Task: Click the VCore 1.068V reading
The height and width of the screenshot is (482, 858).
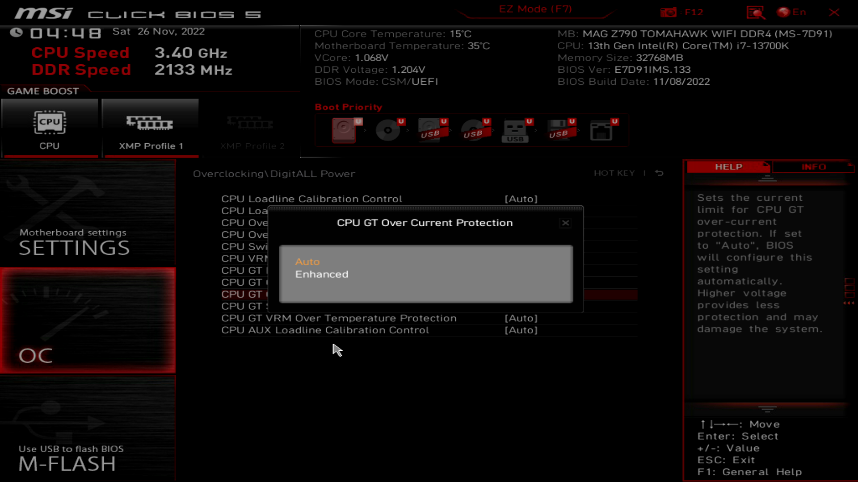Action: click(351, 58)
